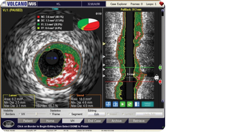Click the Volcano IVUS logo
This screenshot has height=132, width=235.
coord(19,4)
